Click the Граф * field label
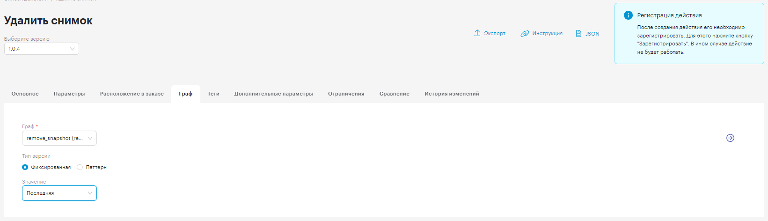Viewport: 768px width, 221px height. tap(30, 126)
